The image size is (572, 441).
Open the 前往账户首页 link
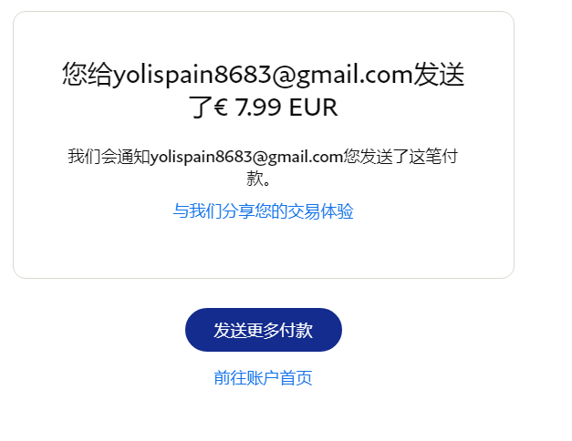pos(263,377)
